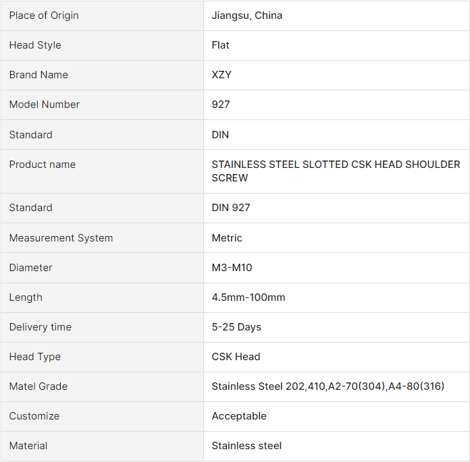Select the "Jiangsu, China" value cell
The width and height of the screenshot is (470, 462).
(x=247, y=16)
